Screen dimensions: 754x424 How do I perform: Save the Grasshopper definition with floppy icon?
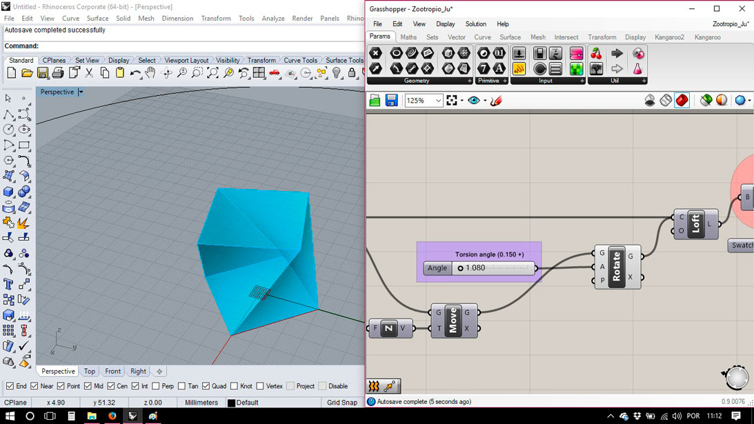(391, 101)
